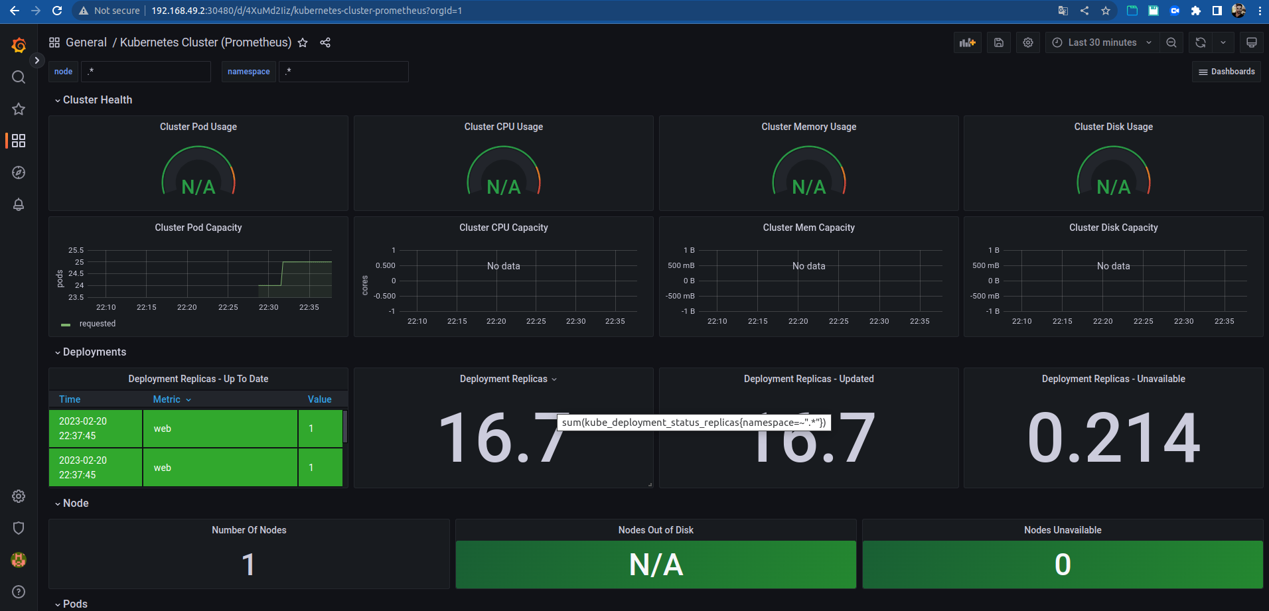
Task: Click Nodes Unavailable panel title
Action: point(1063,530)
